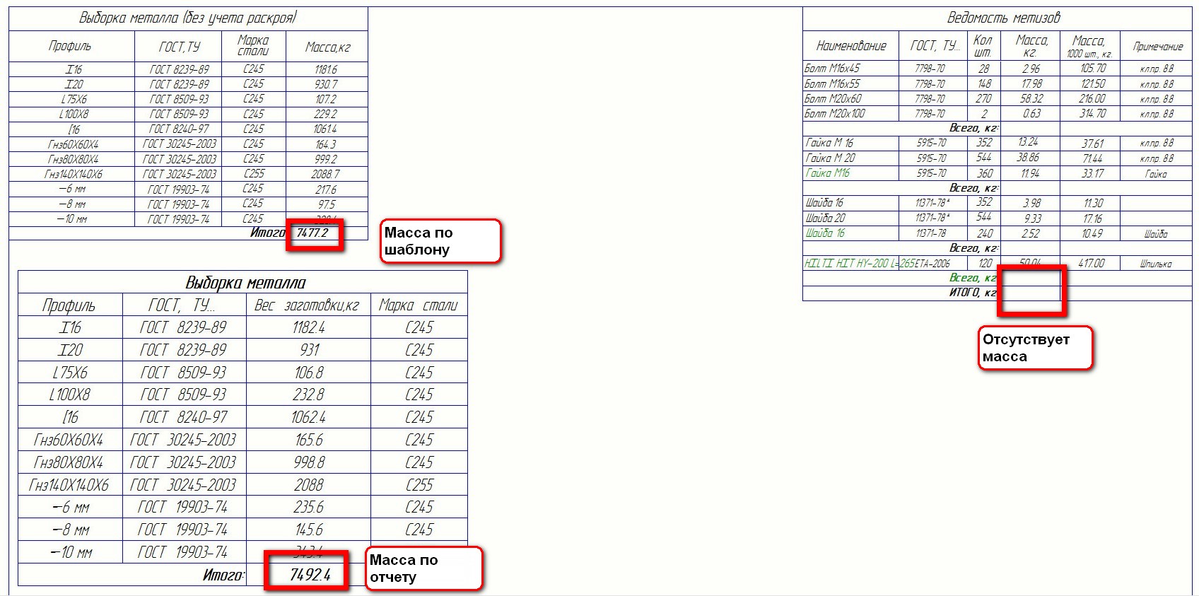Click the 'ИТОГО, кг' label in метизов table
The width and height of the screenshot is (1199, 596).
pos(973,293)
